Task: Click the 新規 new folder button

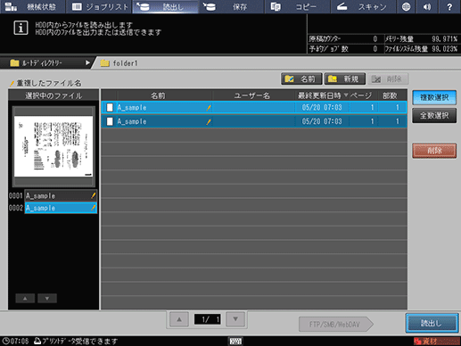Action: click(x=345, y=78)
